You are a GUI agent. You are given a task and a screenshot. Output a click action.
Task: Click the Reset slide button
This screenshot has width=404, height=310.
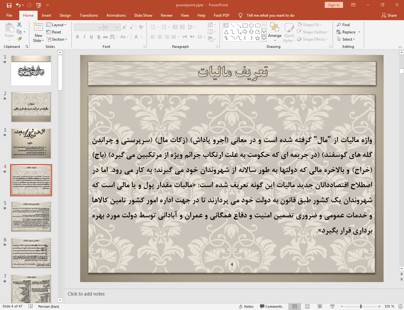tap(54, 32)
